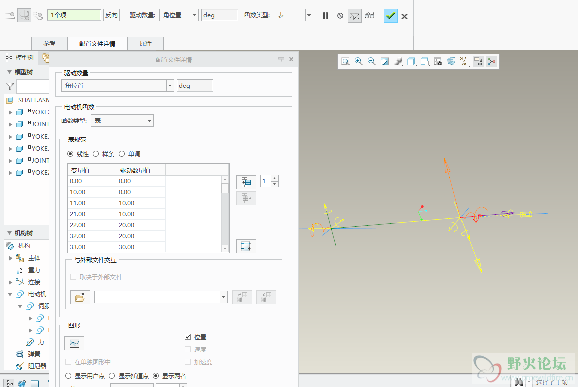Select the 阻尼器 tree item
Image resolution: width=578 pixels, height=387 pixels.
(x=37, y=366)
